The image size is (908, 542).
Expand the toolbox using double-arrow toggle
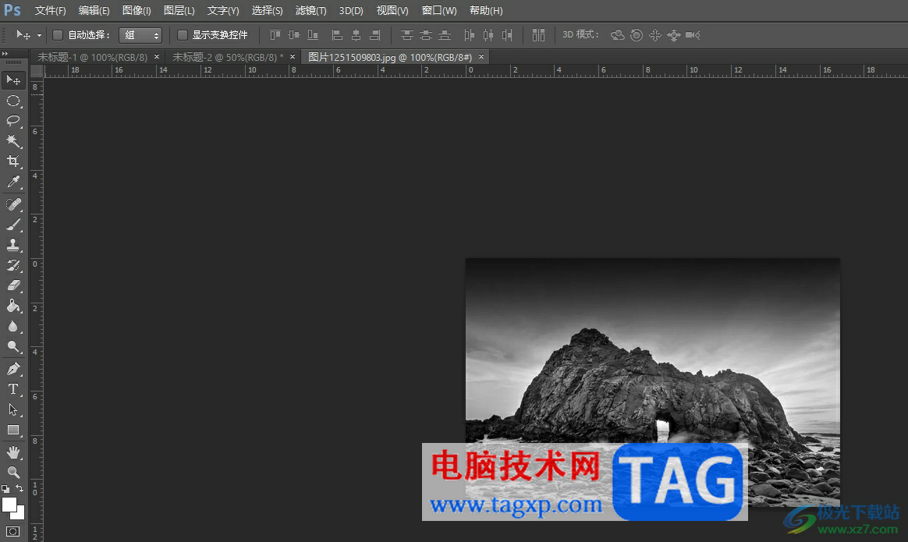(x=6, y=53)
